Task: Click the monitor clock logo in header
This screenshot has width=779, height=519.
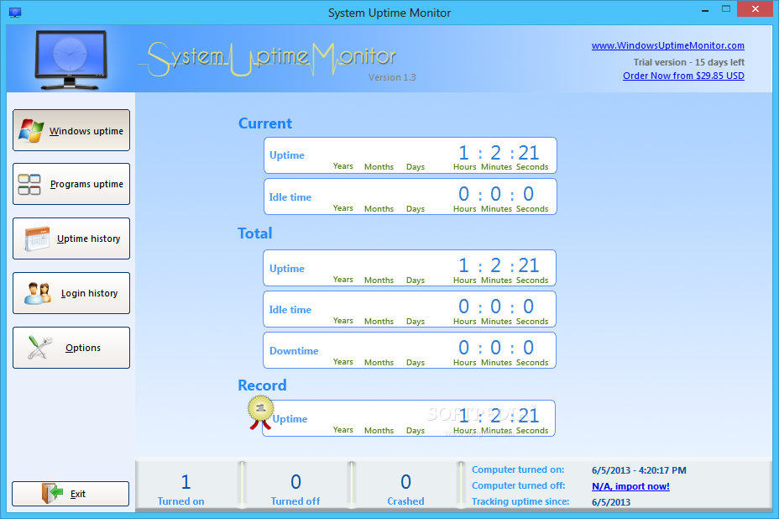Action: click(x=71, y=60)
